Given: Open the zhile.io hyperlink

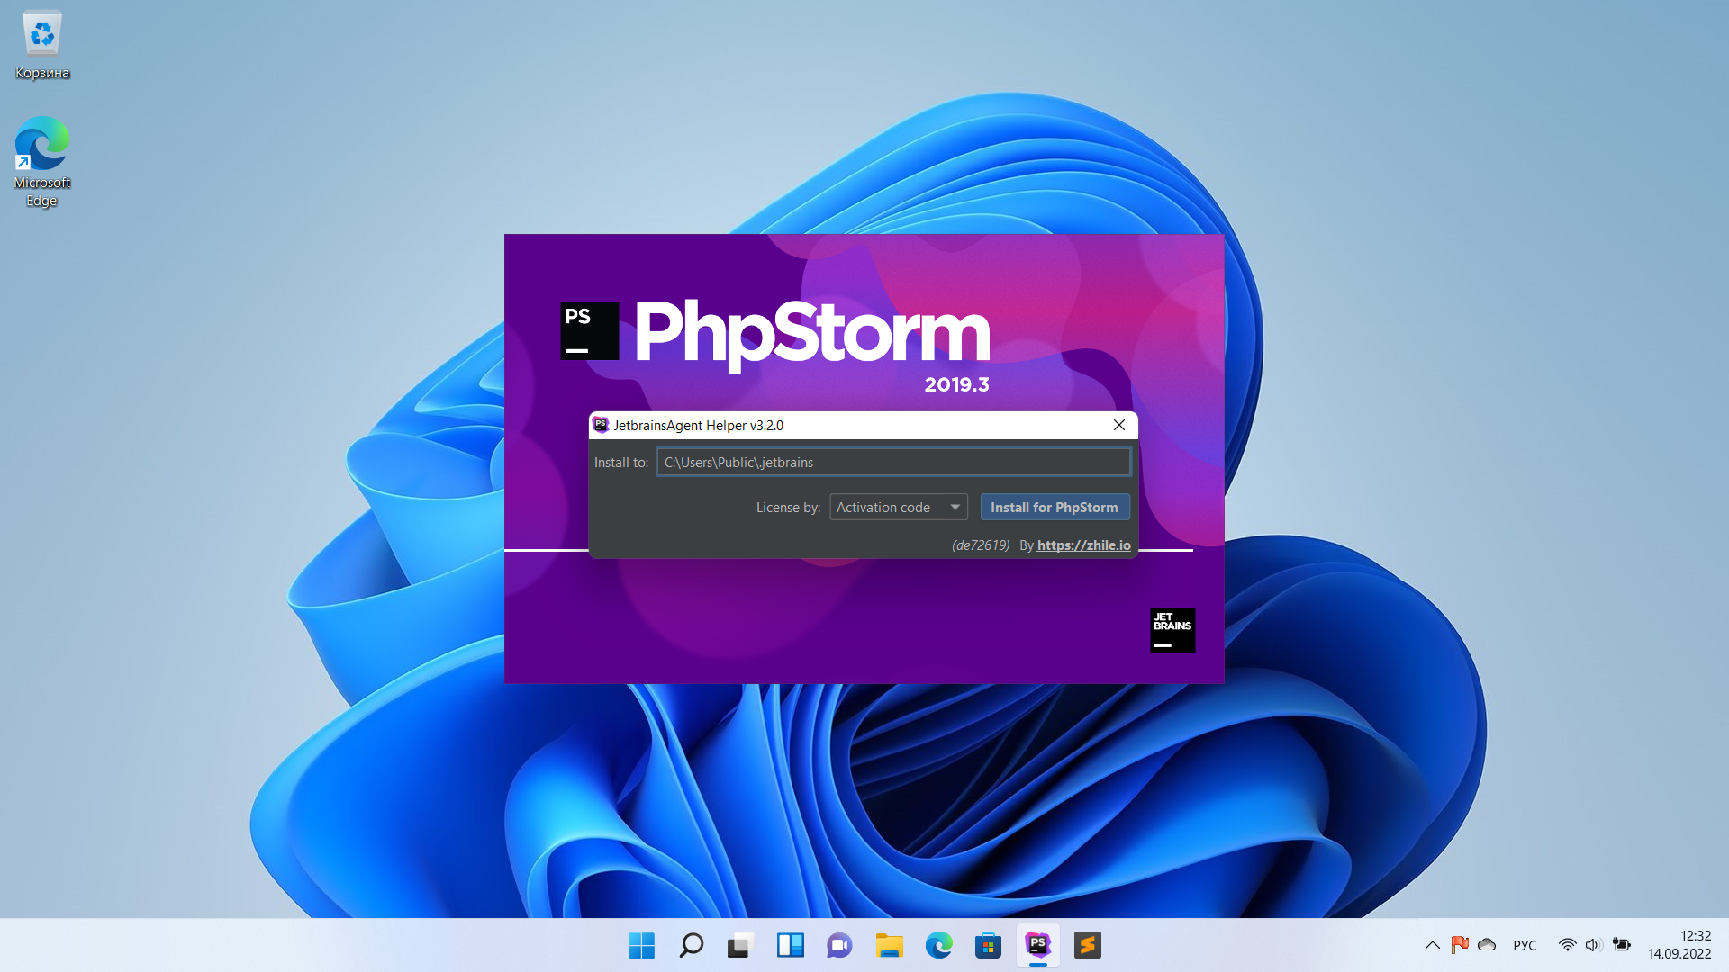Looking at the screenshot, I should click(1083, 545).
